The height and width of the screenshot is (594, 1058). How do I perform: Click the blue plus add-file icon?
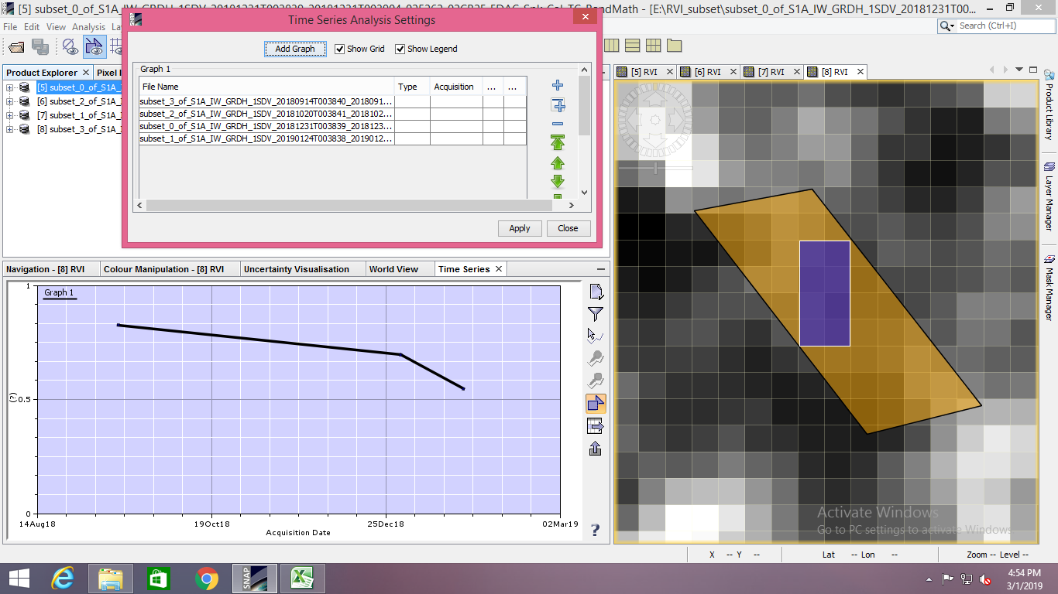558,86
